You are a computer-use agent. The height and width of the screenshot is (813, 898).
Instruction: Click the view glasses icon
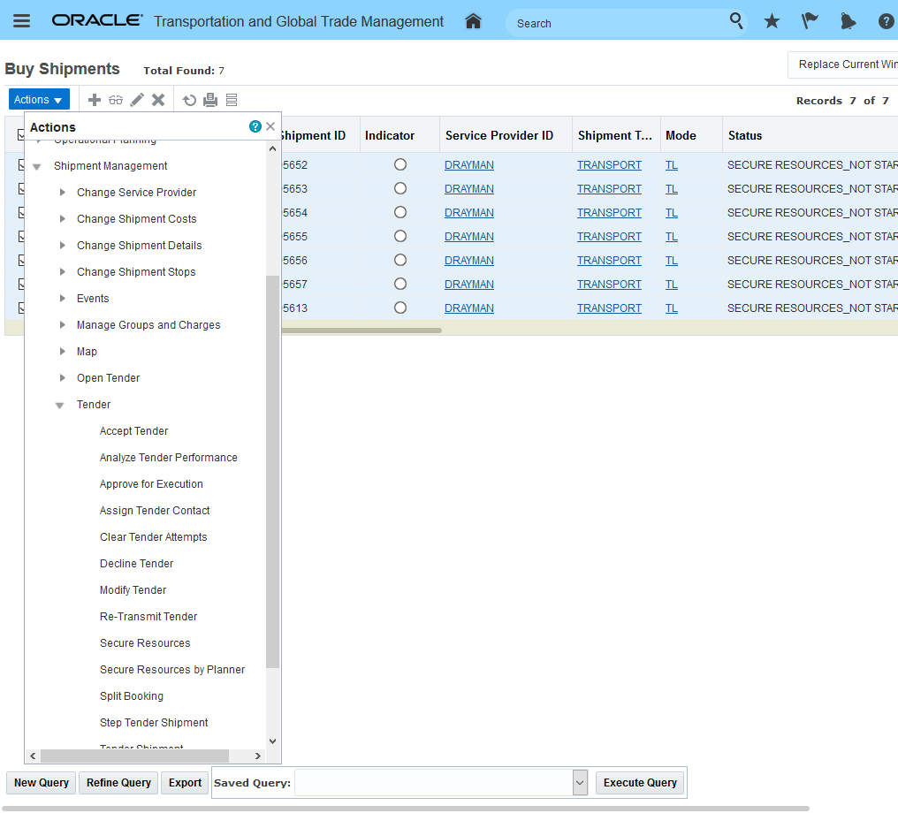coord(116,100)
